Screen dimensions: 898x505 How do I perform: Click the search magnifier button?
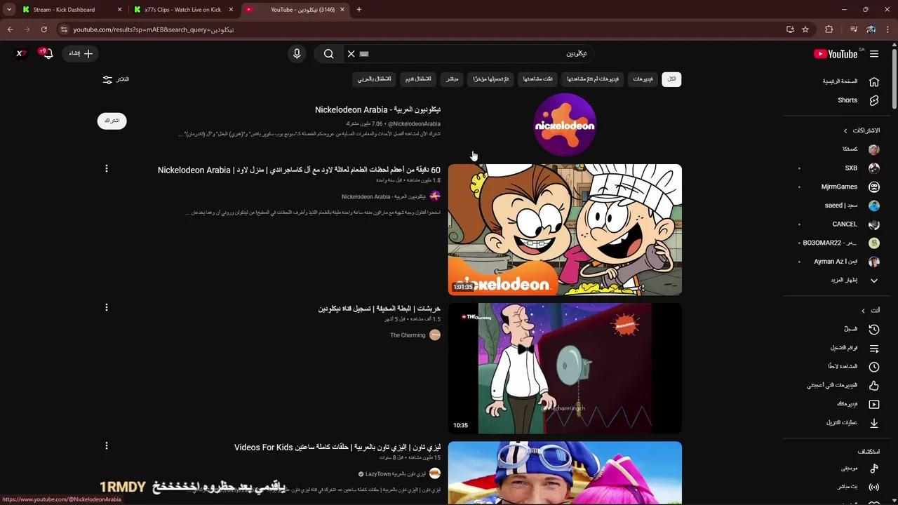pos(328,54)
